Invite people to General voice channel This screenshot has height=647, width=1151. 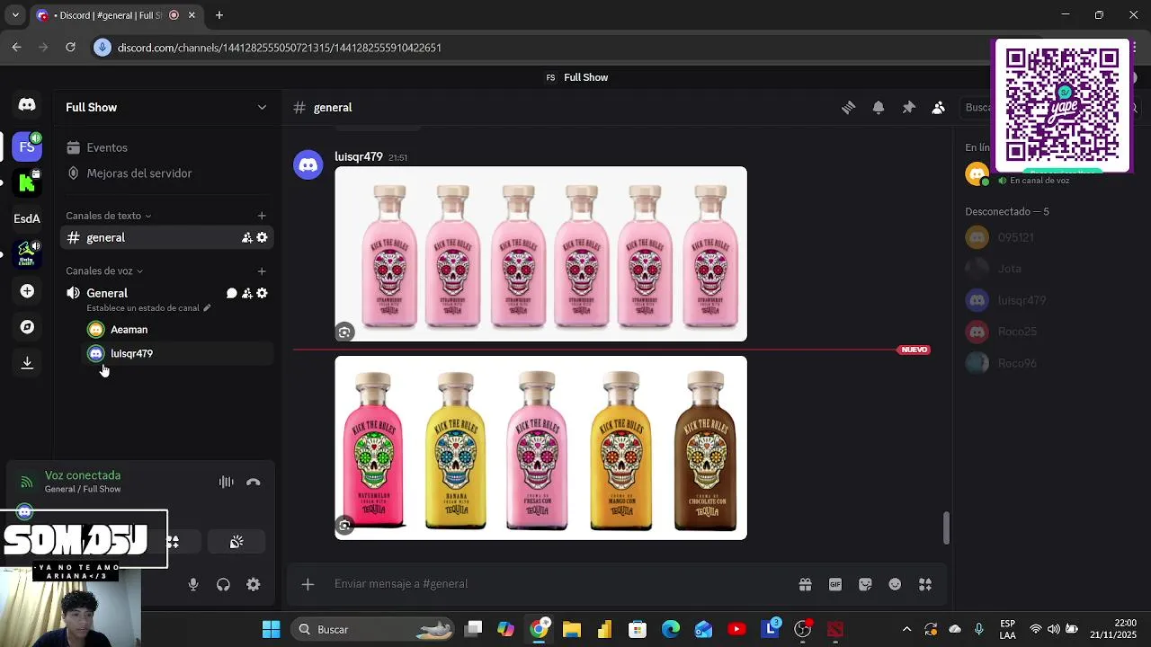point(246,293)
